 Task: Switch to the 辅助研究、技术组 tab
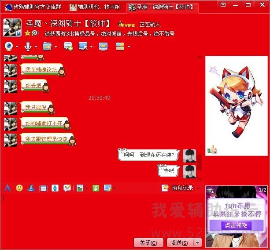click(95, 7)
